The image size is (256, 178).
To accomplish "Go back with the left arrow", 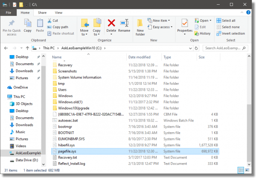I will [6, 48].
